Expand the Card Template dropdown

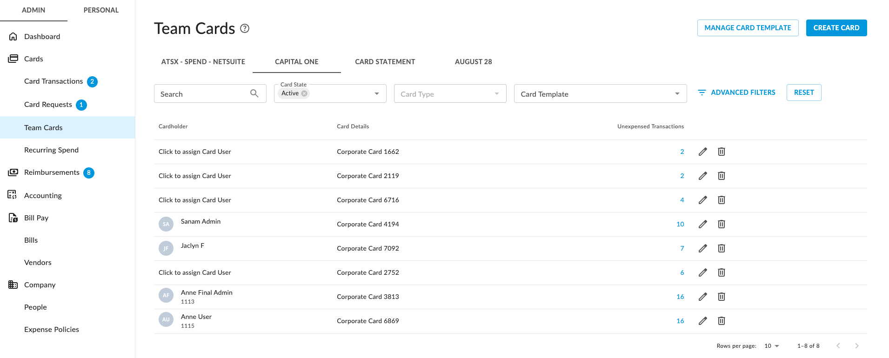pyautogui.click(x=677, y=94)
